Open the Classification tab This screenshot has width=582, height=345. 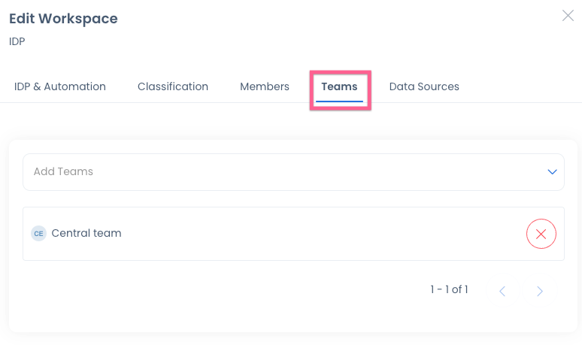point(173,86)
